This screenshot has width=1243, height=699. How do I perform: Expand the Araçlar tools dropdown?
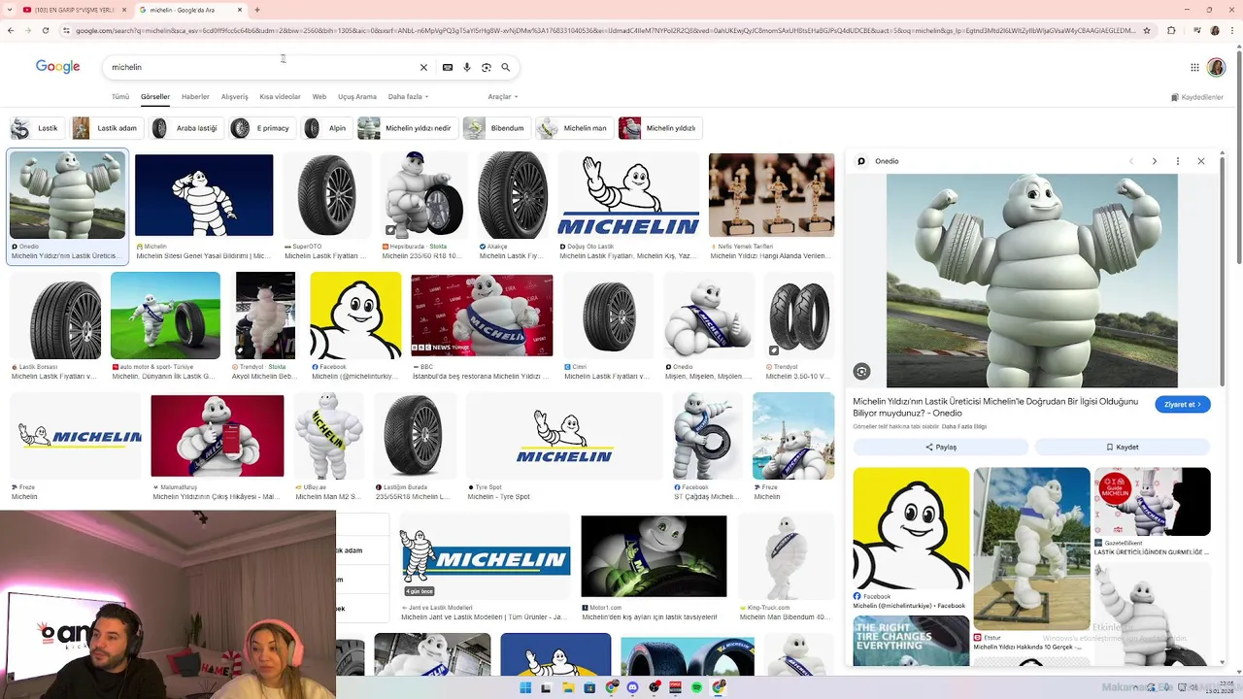(x=503, y=97)
